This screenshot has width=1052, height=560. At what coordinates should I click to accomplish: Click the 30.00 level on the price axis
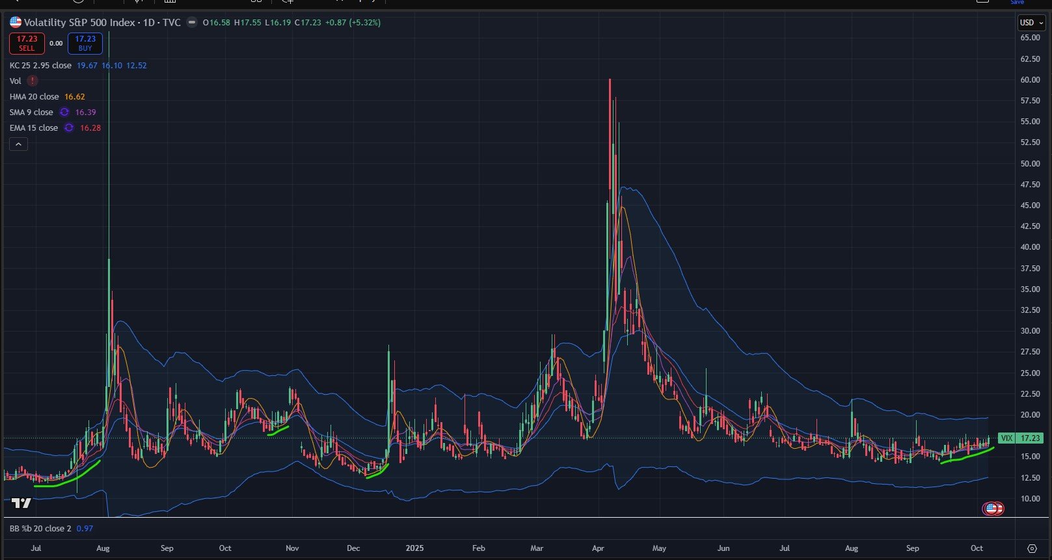pos(1030,331)
